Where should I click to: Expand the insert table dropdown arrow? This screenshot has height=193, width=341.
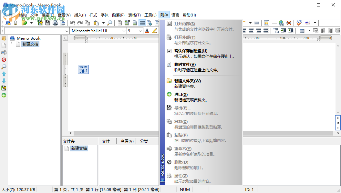point(309,31)
